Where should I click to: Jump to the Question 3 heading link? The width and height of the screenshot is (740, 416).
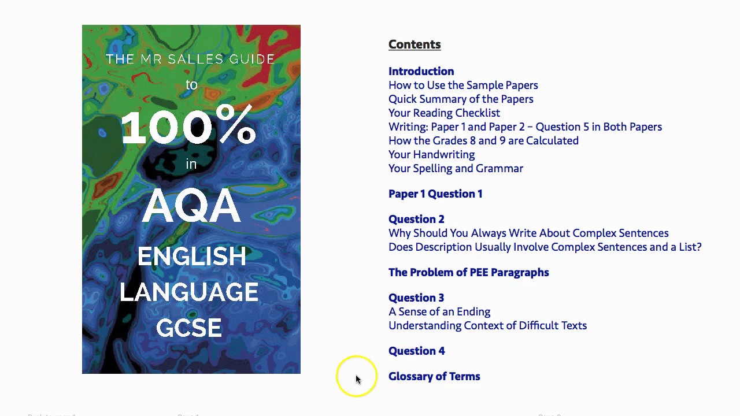pos(416,298)
